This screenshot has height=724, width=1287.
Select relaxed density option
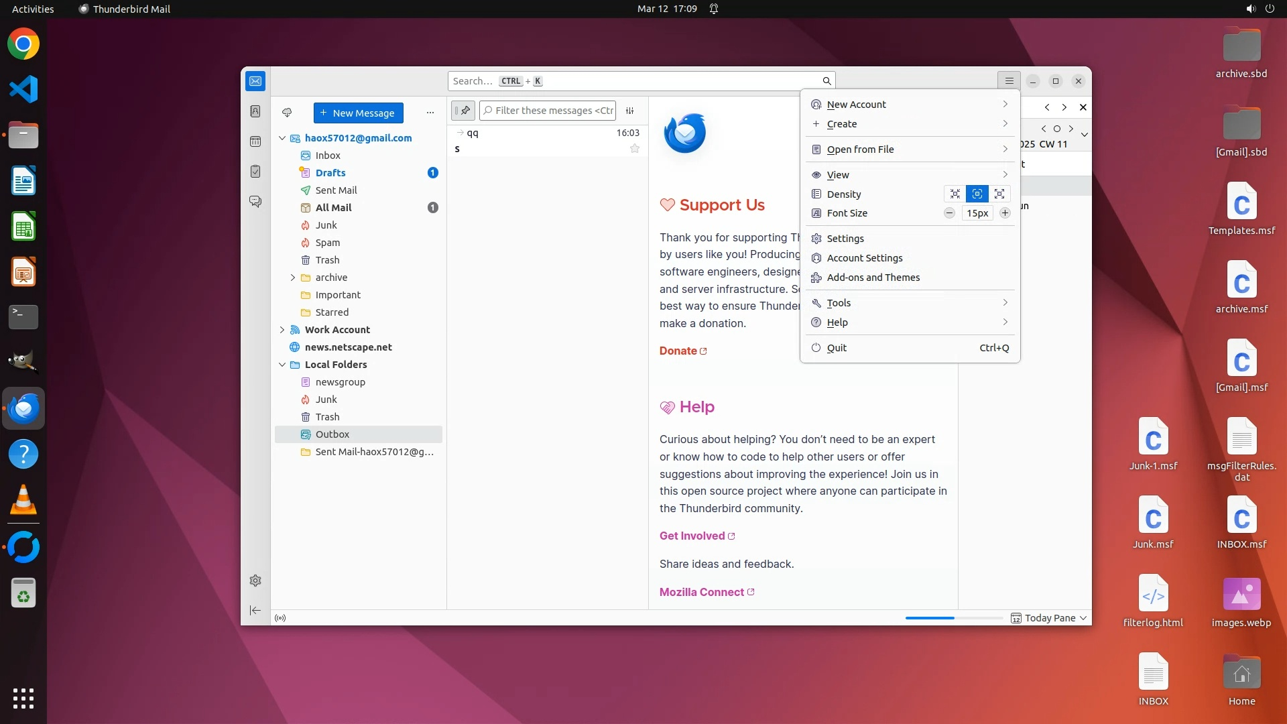click(x=999, y=194)
